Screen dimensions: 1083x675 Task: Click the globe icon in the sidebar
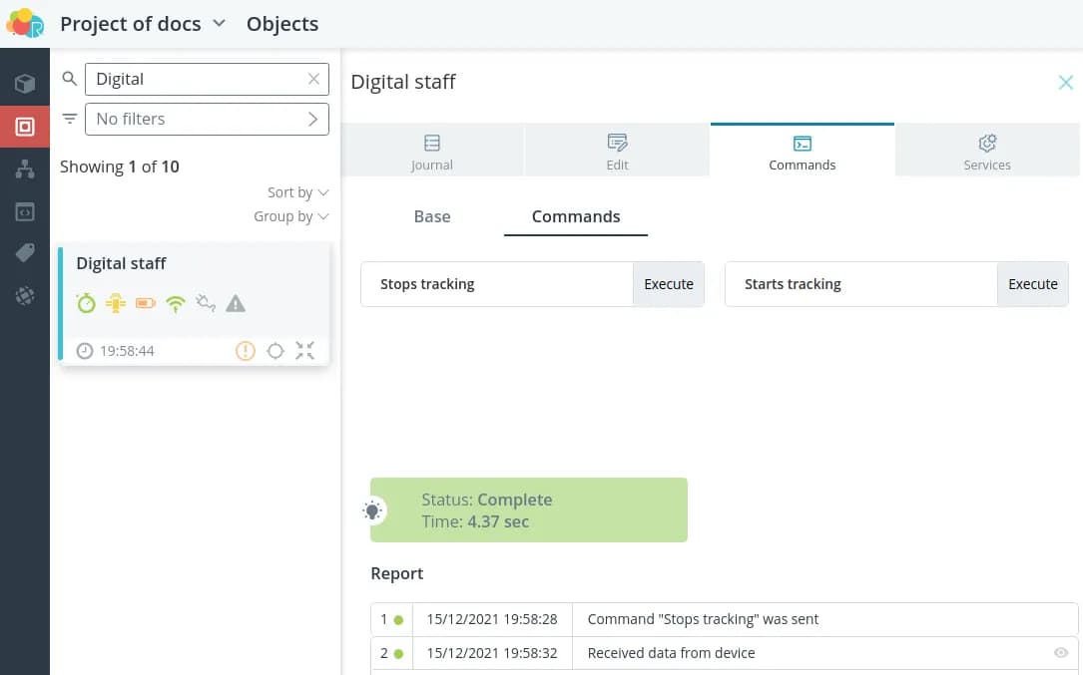(25, 296)
